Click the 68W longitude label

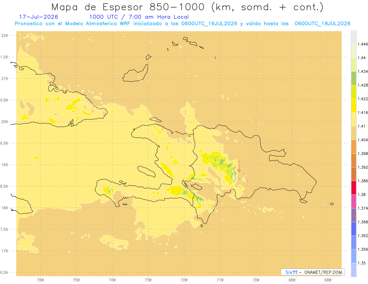(328, 280)
